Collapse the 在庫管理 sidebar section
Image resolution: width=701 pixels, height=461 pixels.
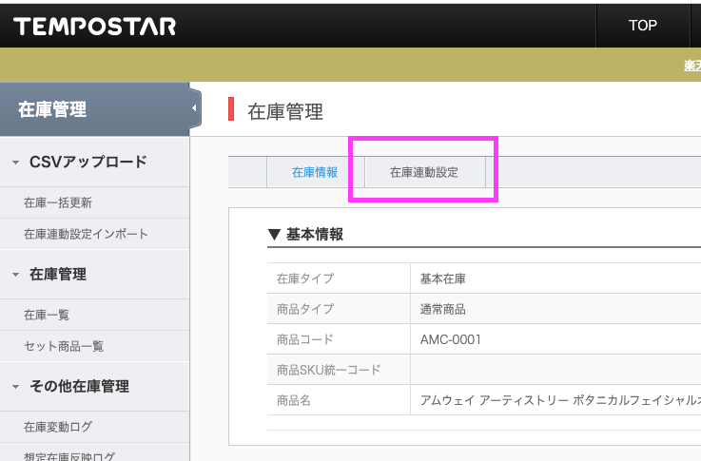(16, 275)
